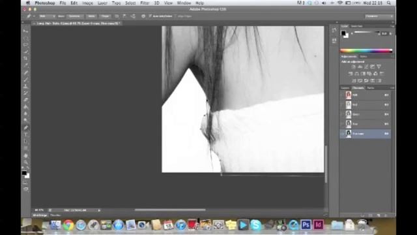Viewport: 417px width, 235px height.
Task: Click the Shape button in options bar
Action: point(106,16)
